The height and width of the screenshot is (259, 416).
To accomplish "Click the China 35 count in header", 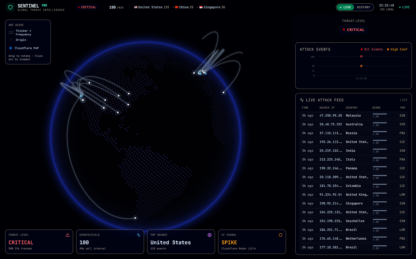I will (184, 7).
